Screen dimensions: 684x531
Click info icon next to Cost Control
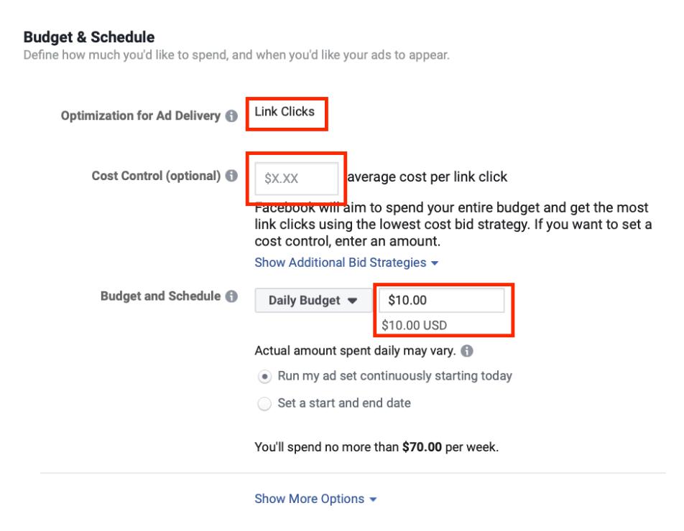[x=231, y=176]
